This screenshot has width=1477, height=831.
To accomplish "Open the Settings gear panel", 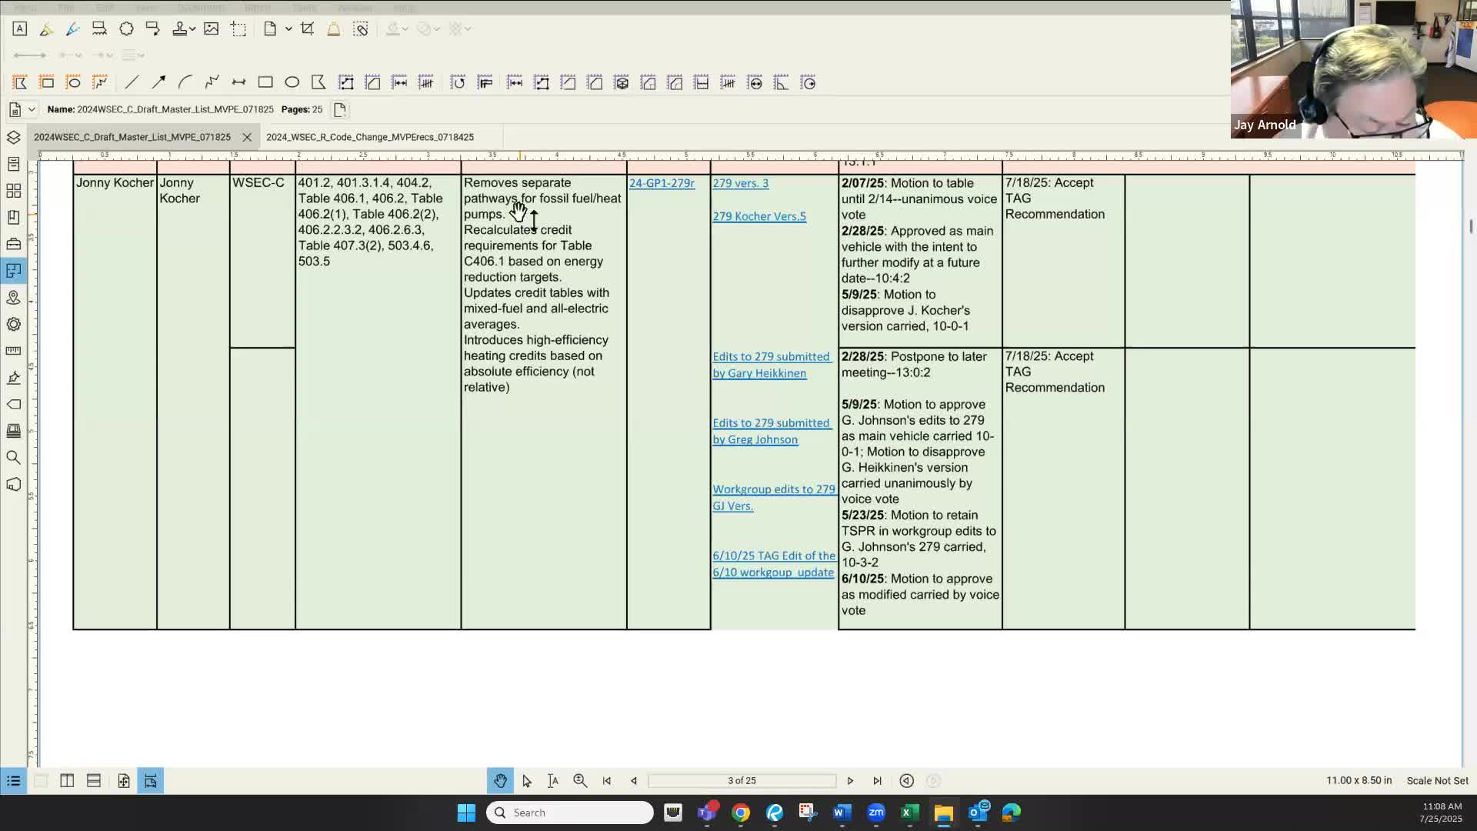I will [x=13, y=324].
